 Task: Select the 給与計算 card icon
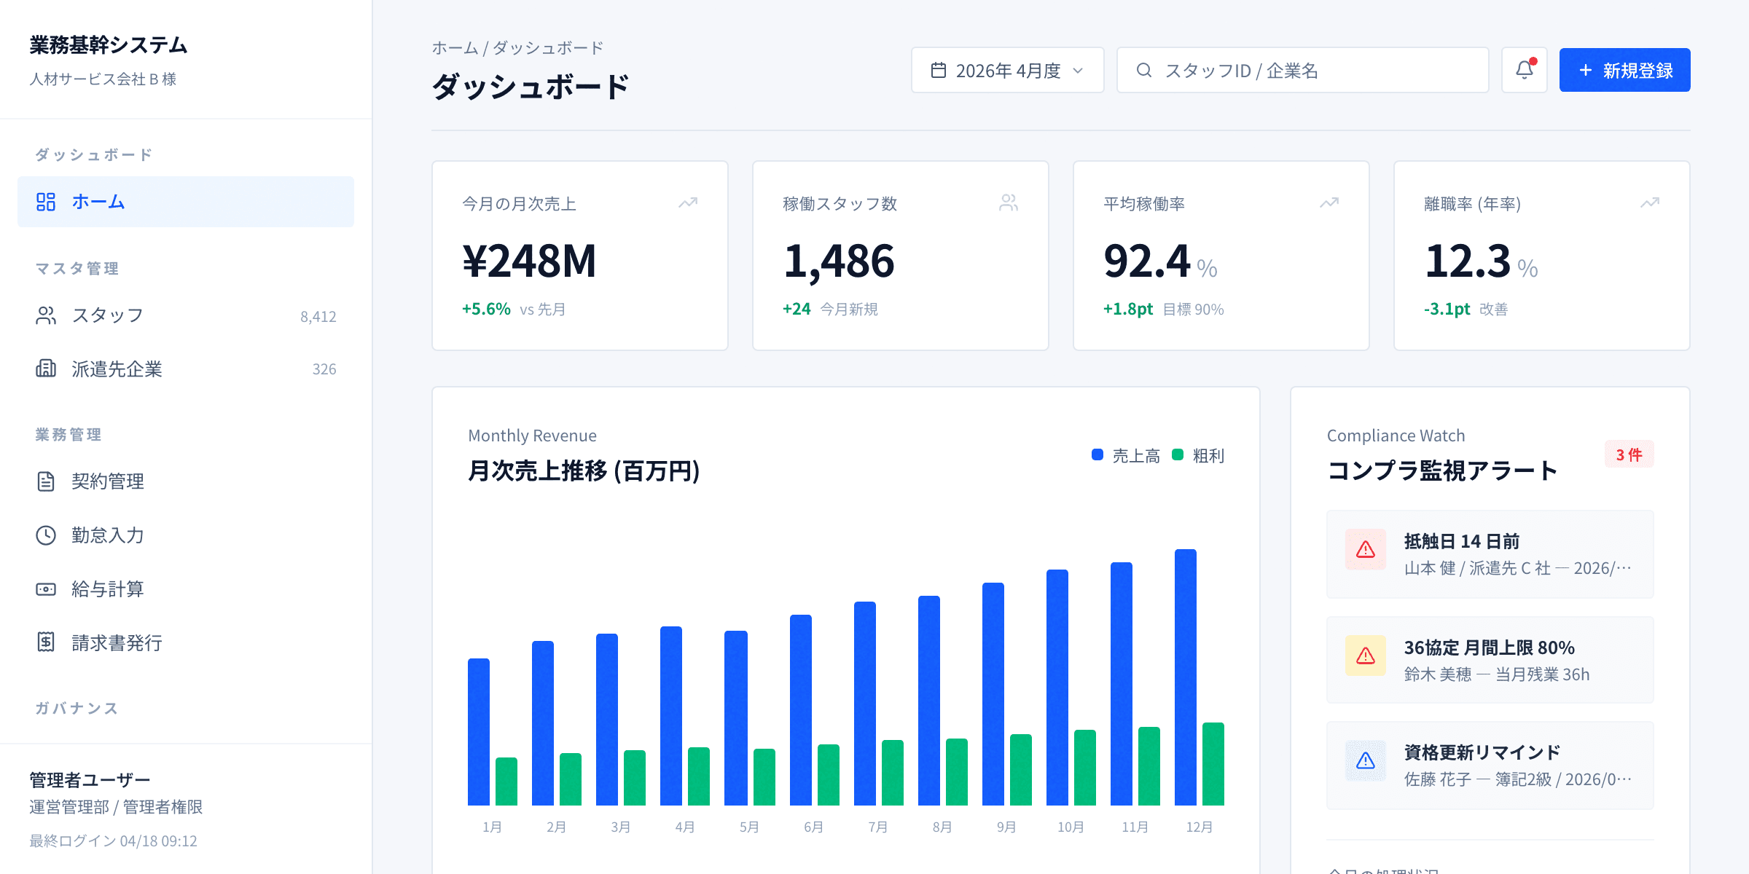pos(47,589)
